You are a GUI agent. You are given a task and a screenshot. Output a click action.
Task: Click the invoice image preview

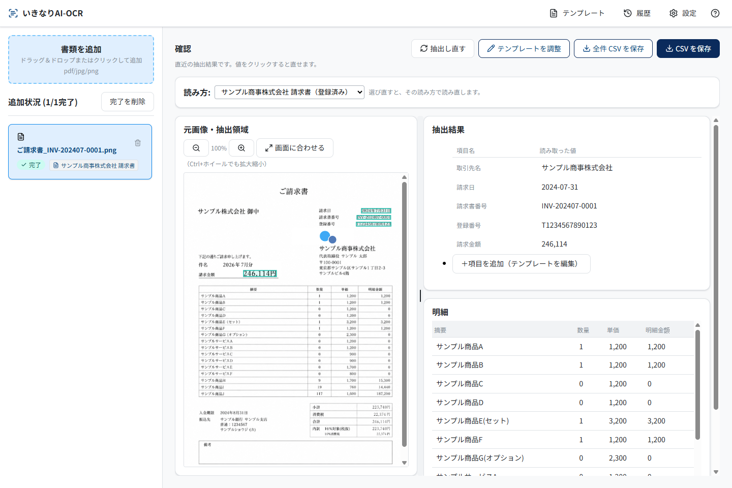point(292,319)
